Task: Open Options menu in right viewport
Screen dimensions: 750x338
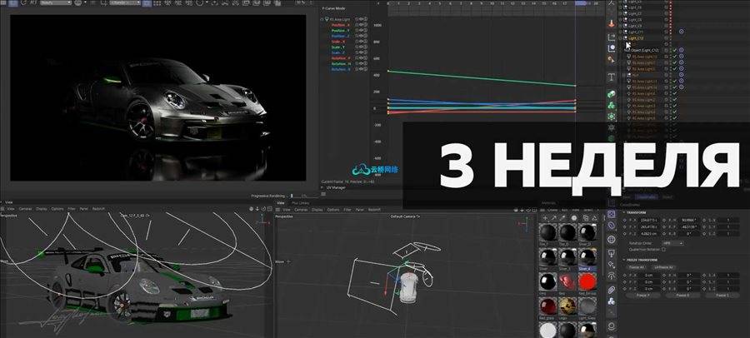Action: 332,210
